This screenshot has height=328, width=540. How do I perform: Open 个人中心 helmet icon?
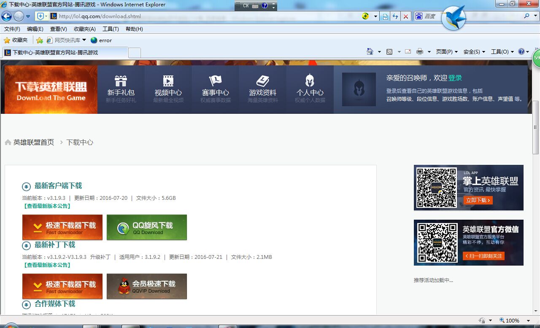(310, 81)
